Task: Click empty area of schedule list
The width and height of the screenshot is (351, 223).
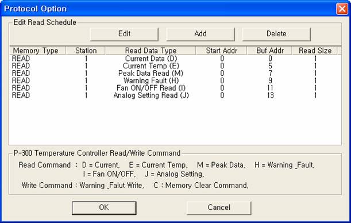Action: [175, 122]
